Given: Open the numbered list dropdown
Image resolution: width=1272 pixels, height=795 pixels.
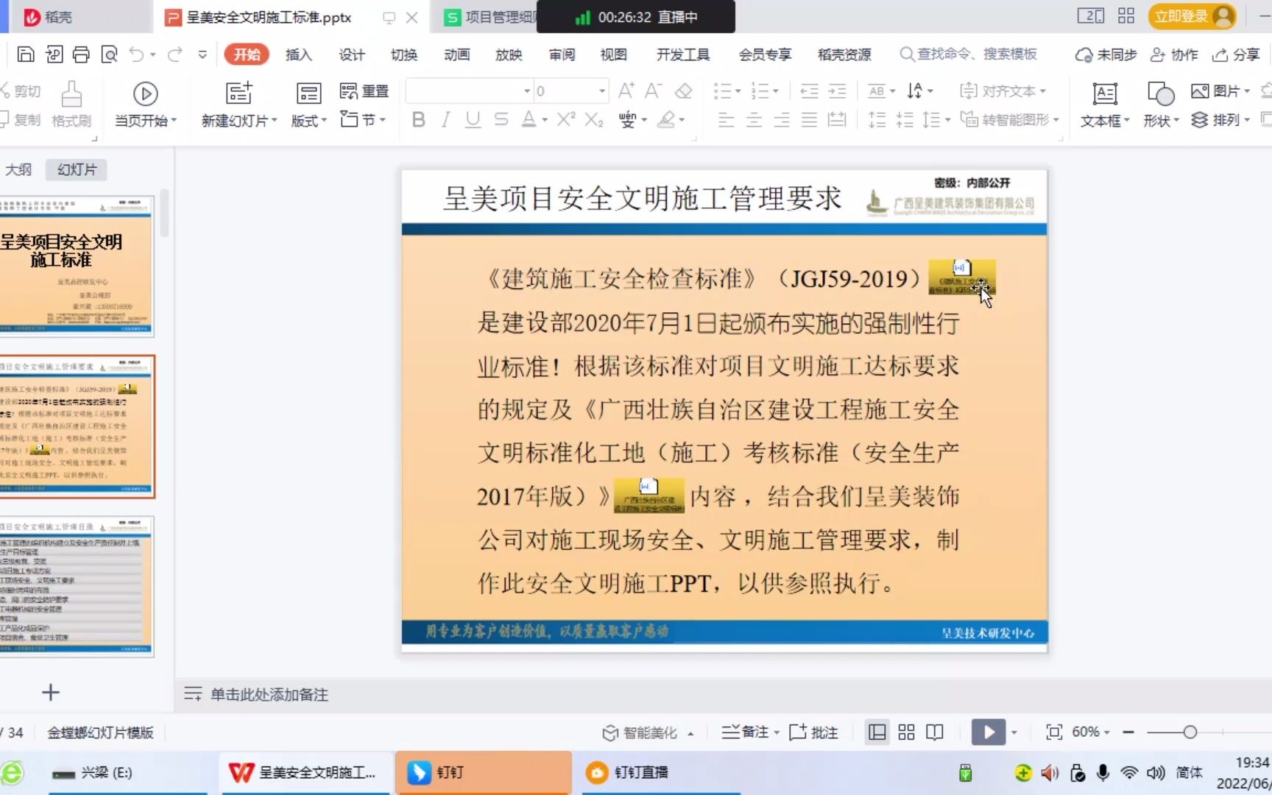Looking at the screenshot, I should click(x=776, y=91).
